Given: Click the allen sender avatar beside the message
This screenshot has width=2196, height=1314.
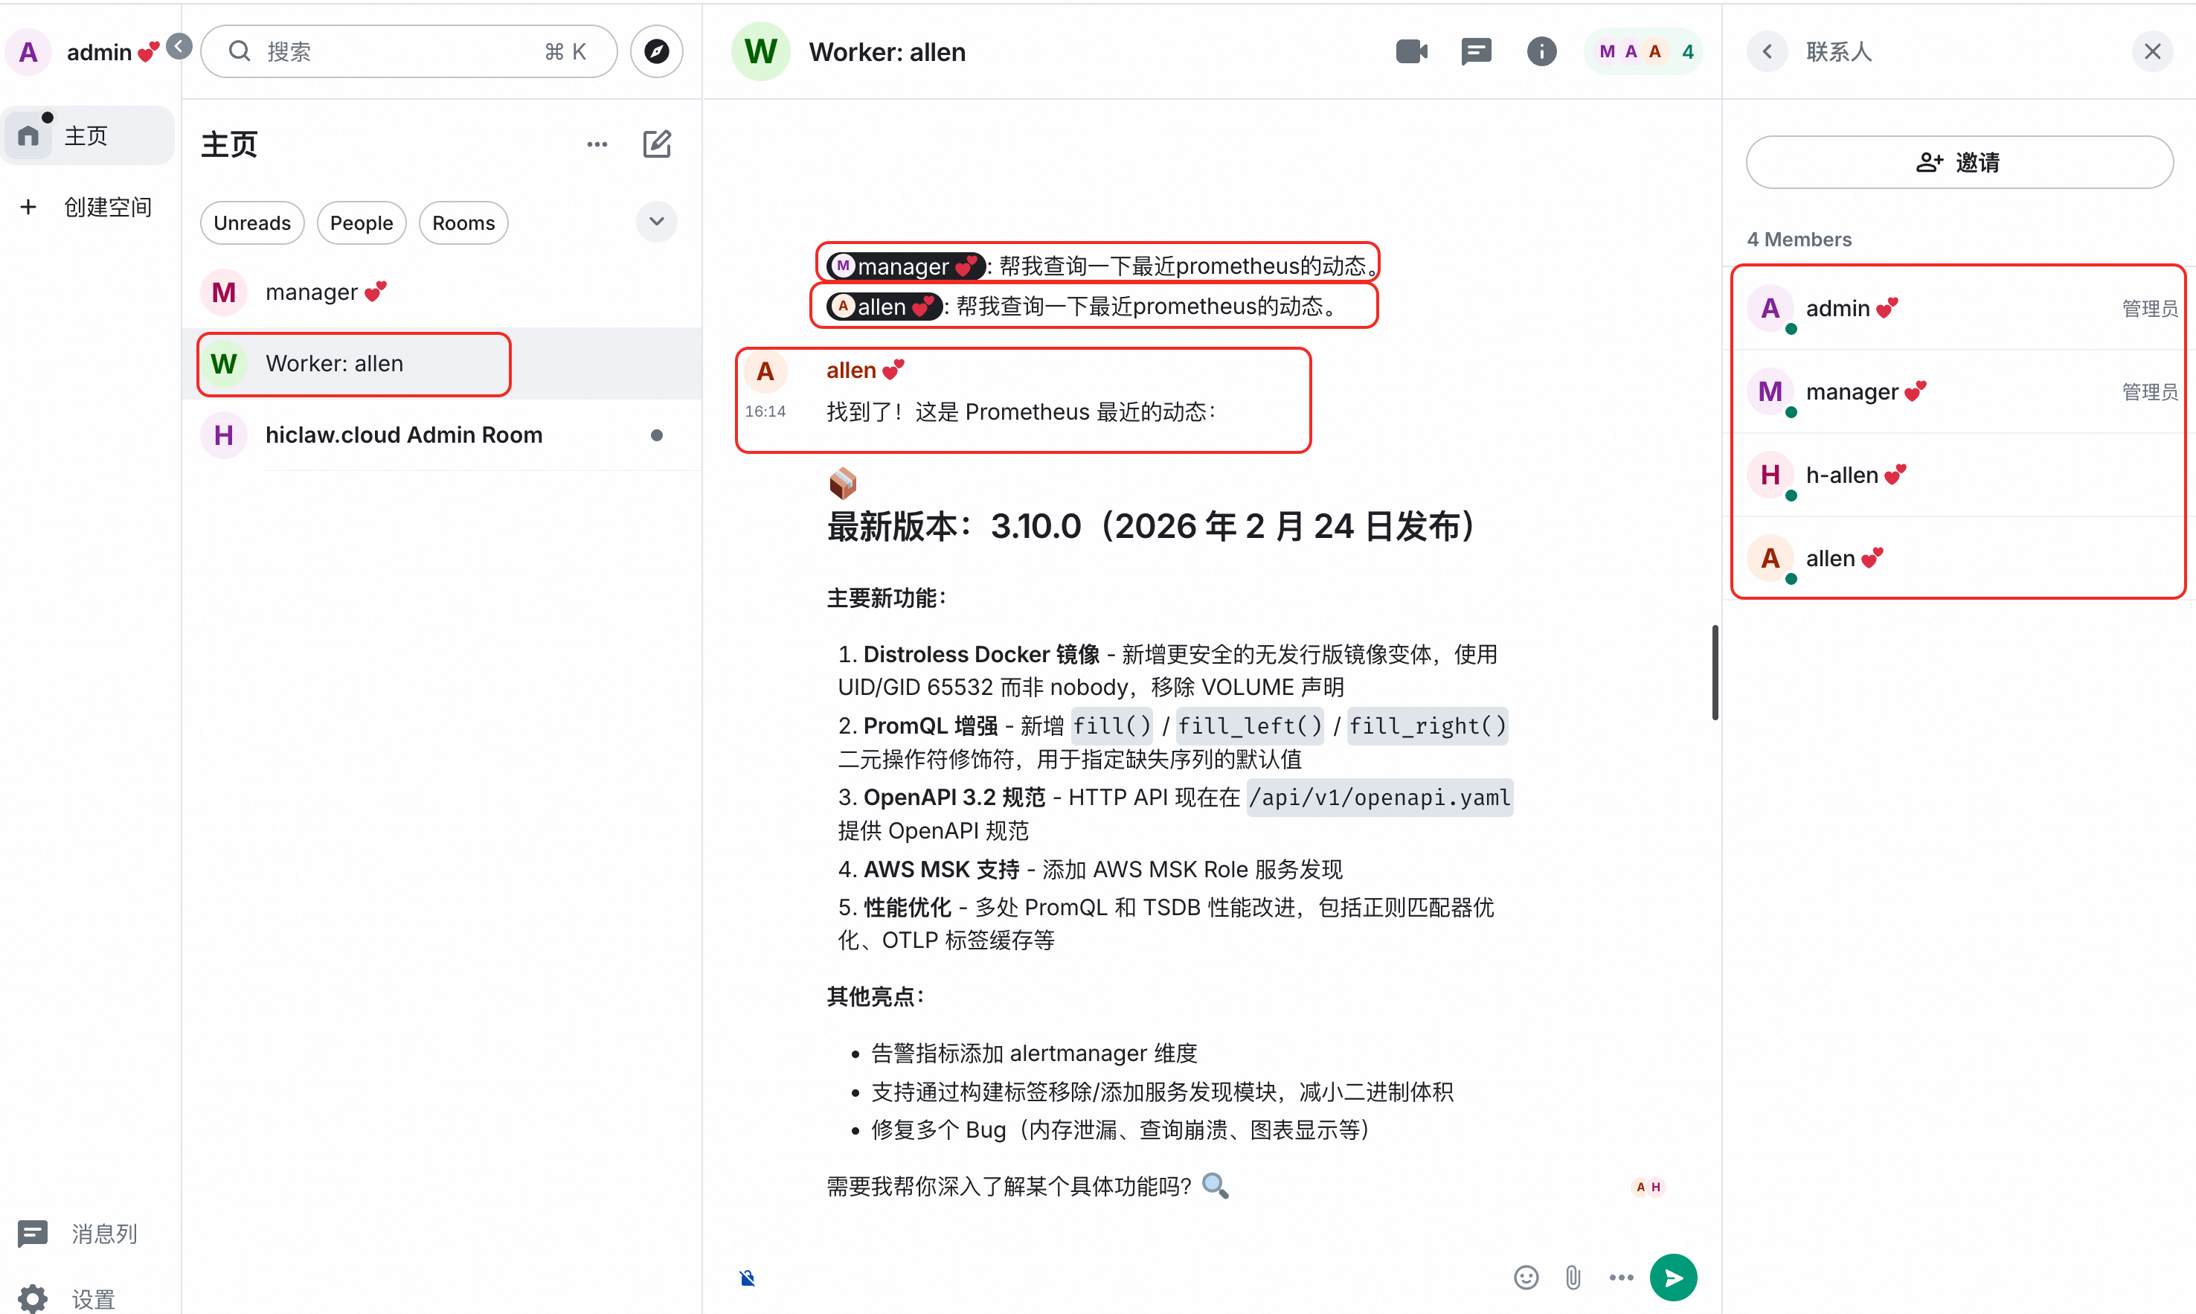Looking at the screenshot, I should tap(765, 370).
